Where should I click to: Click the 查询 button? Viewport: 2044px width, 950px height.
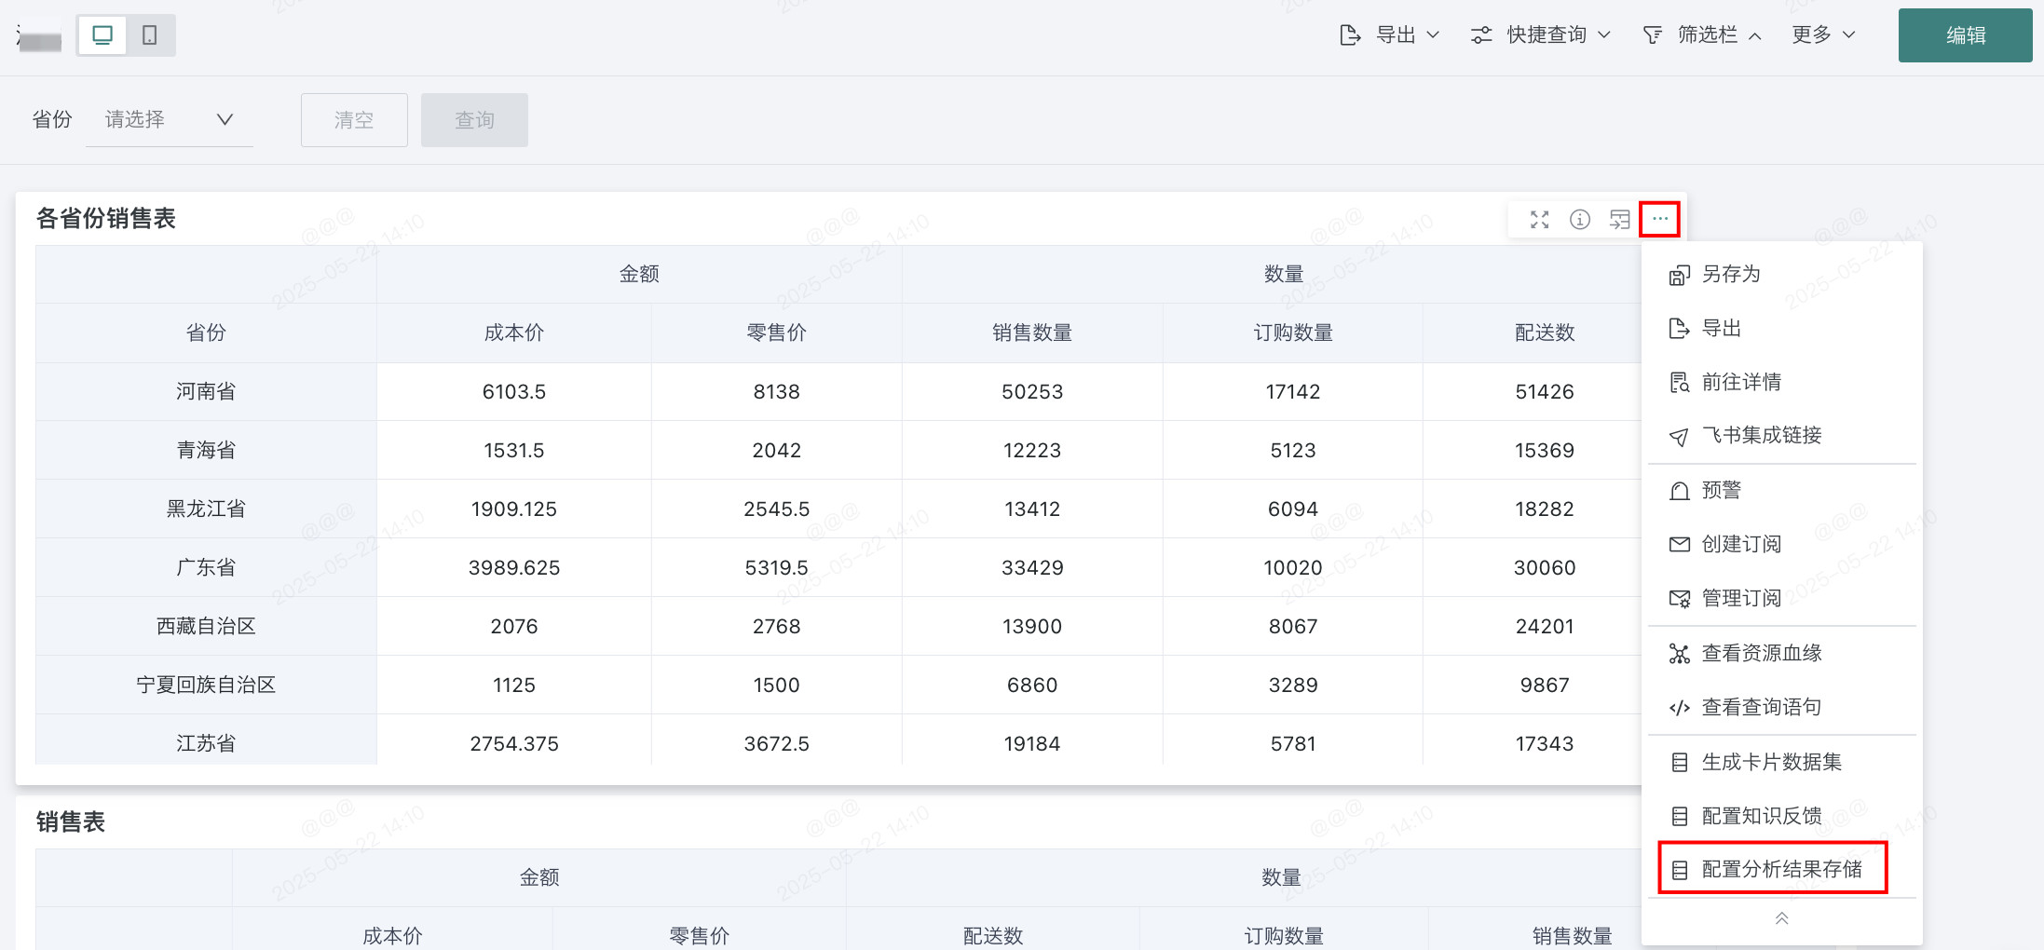[474, 120]
